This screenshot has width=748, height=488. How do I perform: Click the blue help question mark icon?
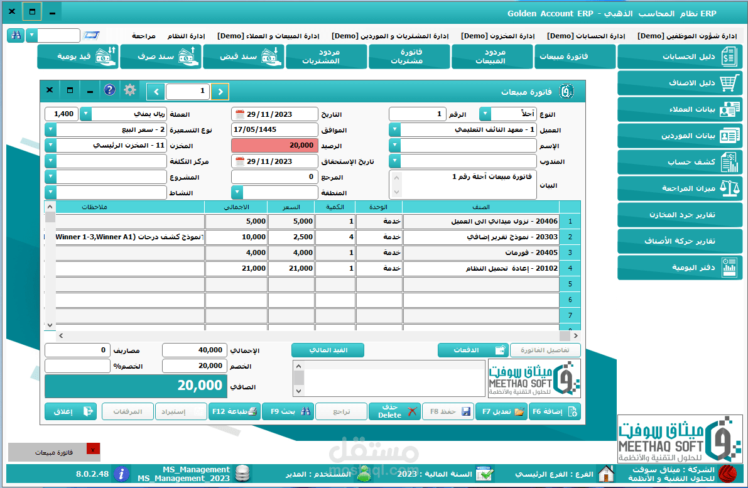[109, 90]
